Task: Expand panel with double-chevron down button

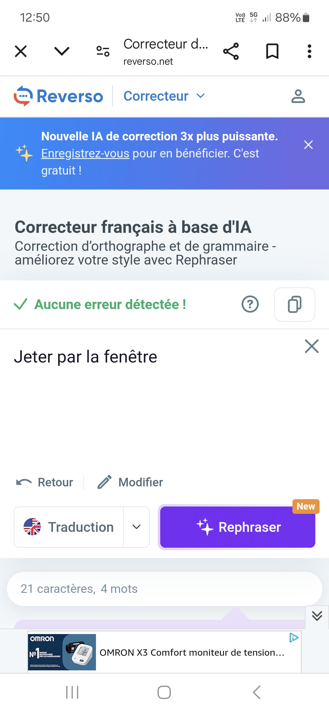Action: coord(317,616)
